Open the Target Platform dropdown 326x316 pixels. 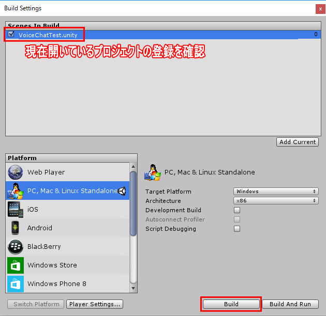(276, 191)
